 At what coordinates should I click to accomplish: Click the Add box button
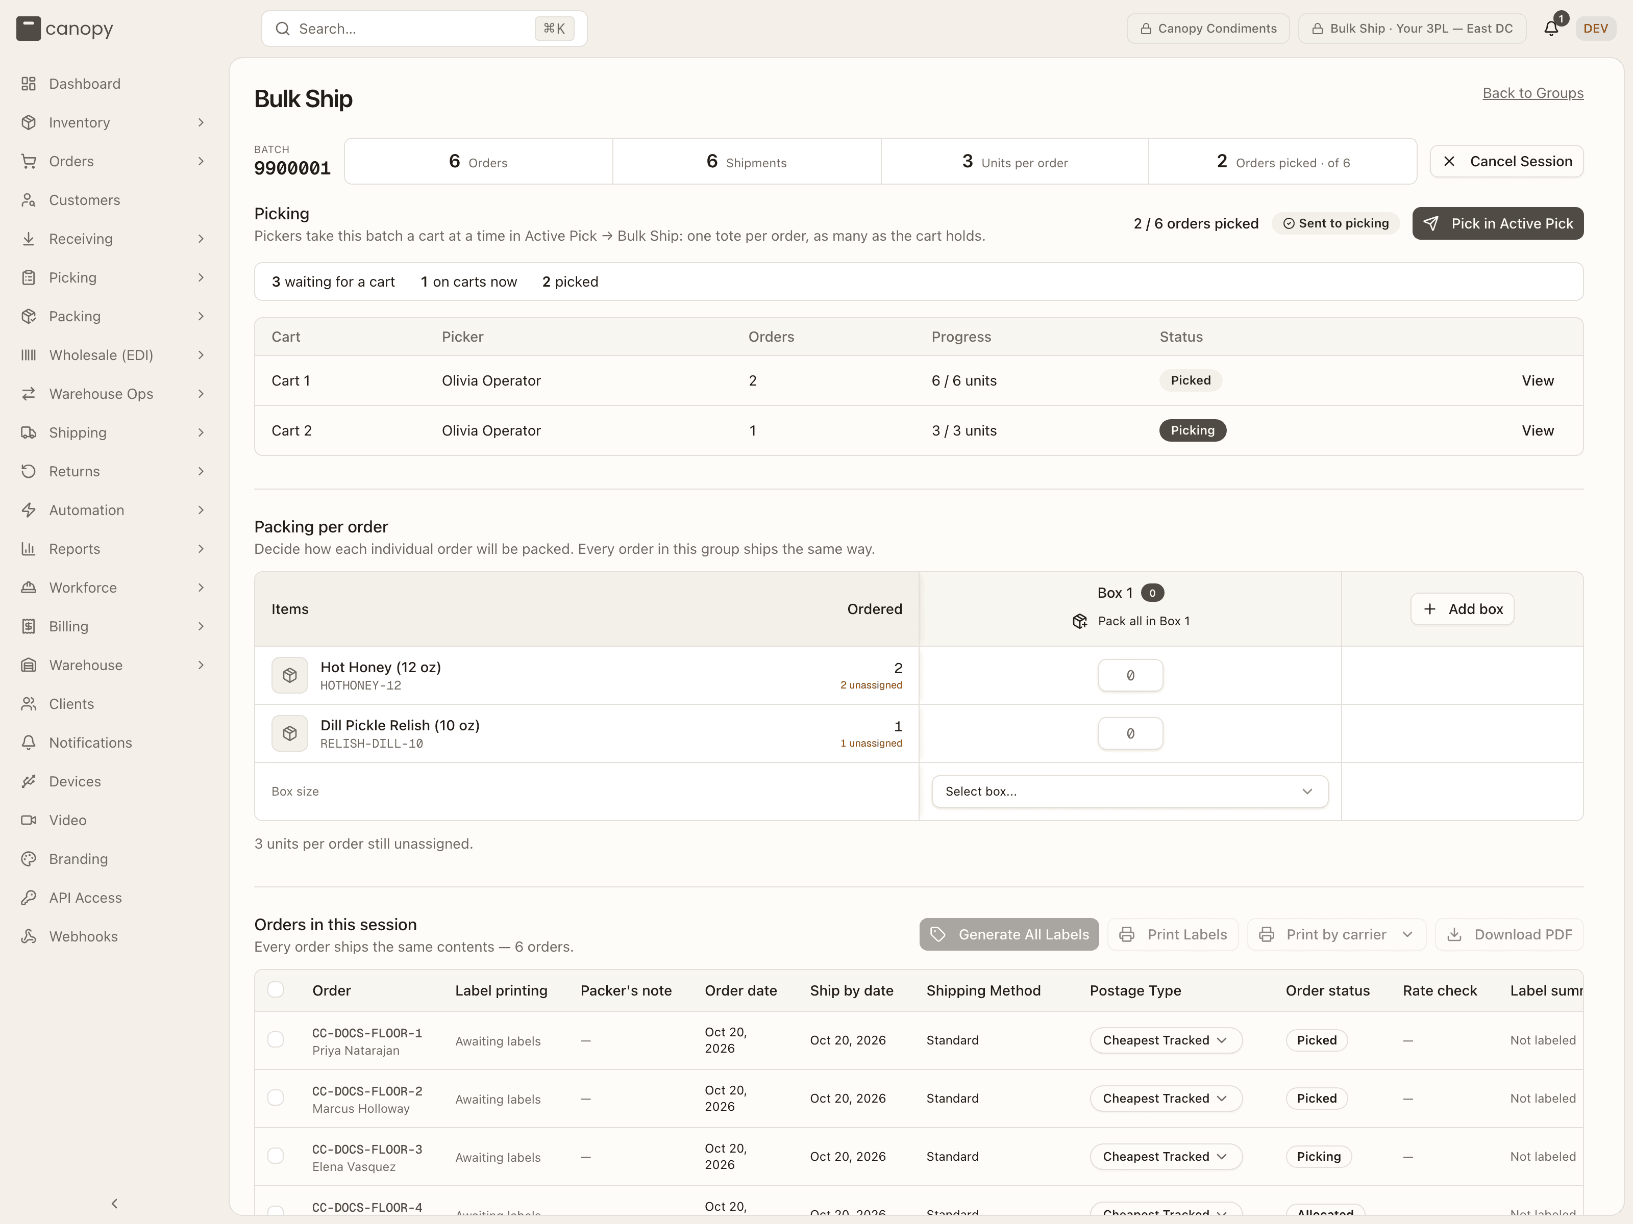tap(1463, 609)
